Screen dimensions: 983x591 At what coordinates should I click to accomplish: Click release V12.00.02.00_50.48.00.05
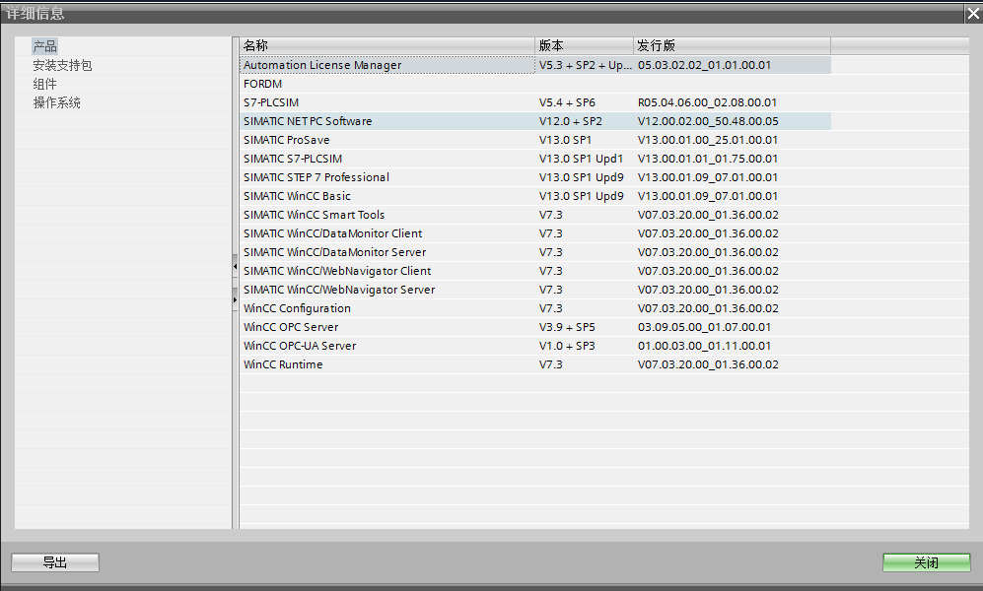[x=733, y=121]
